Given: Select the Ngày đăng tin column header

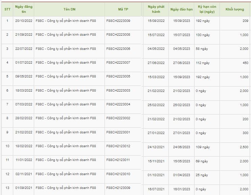Looking at the screenshot, I should [24, 9].
